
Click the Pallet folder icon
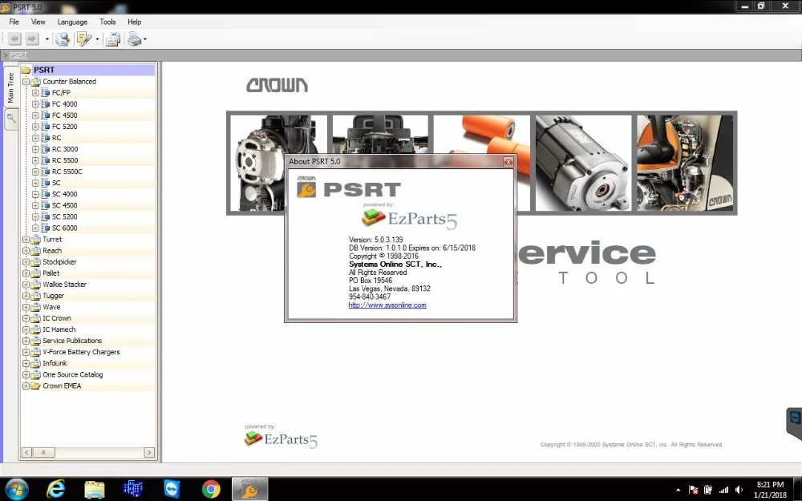(36, 273)
